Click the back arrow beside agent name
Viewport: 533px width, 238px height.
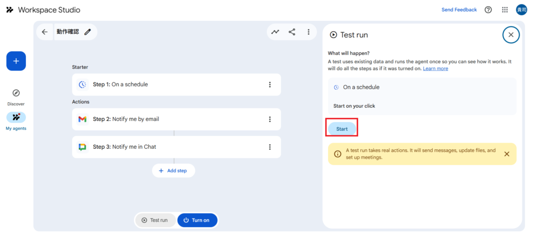[45, 32]
